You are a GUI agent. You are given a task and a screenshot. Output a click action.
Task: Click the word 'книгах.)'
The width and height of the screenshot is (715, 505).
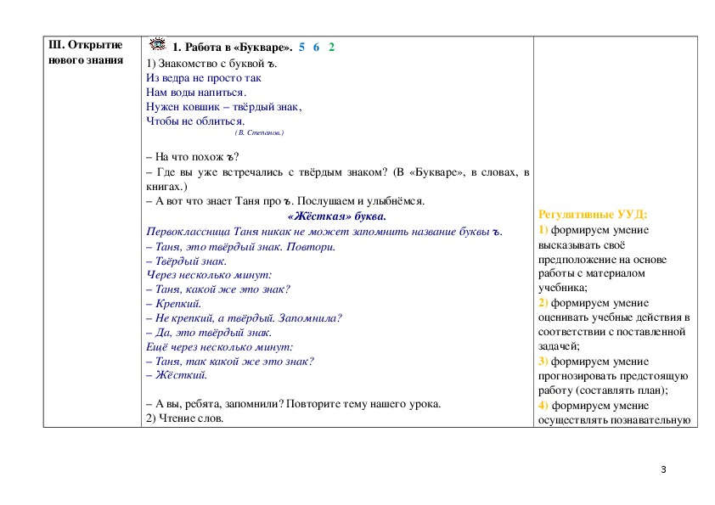click(166, 187)
